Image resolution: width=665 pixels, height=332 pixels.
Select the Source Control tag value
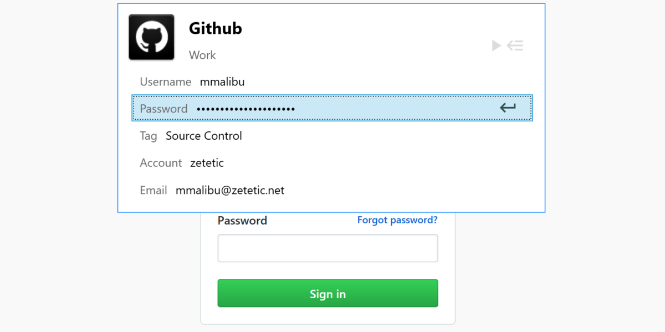[x=204, y=136]
